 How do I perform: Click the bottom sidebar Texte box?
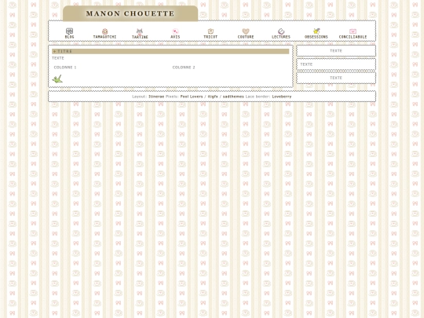336,78
